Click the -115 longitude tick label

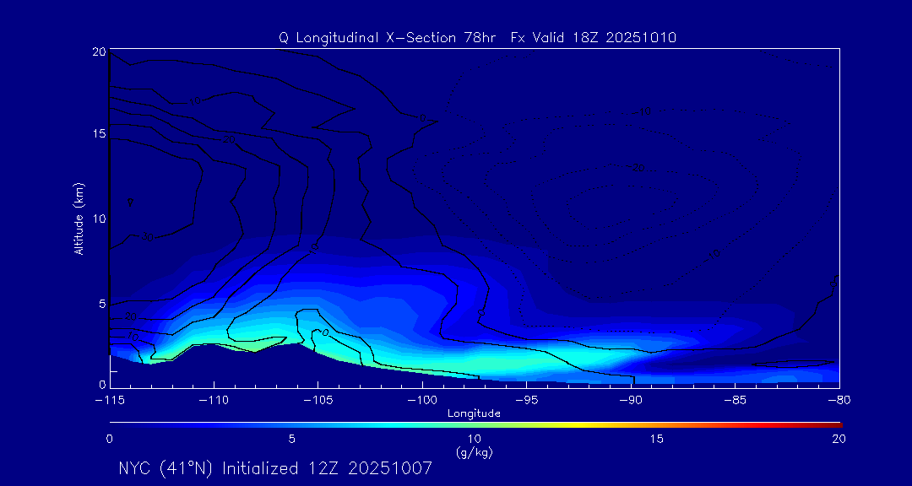(109, 401)
